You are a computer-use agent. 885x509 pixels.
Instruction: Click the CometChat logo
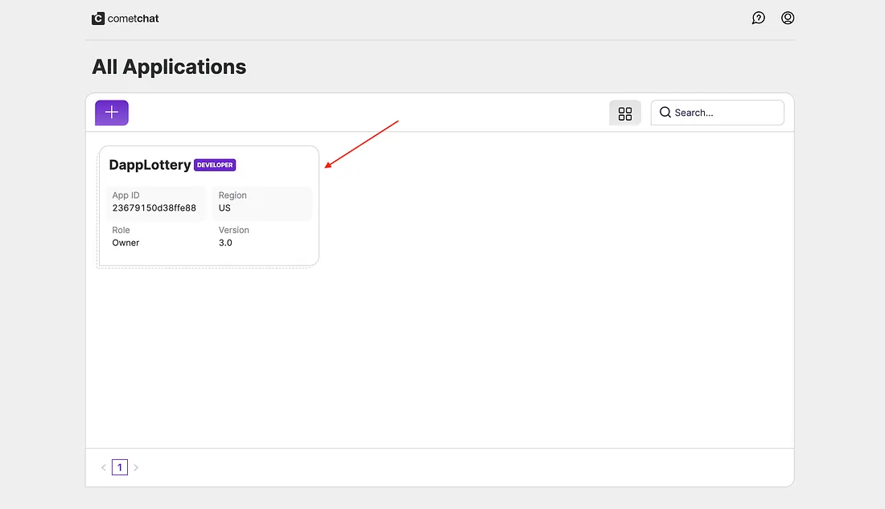[98, 18]
